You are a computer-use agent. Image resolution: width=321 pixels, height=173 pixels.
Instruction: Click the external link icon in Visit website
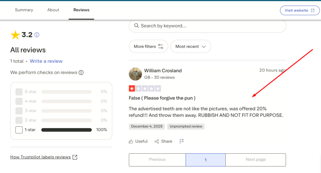click(x=313, y=10)
